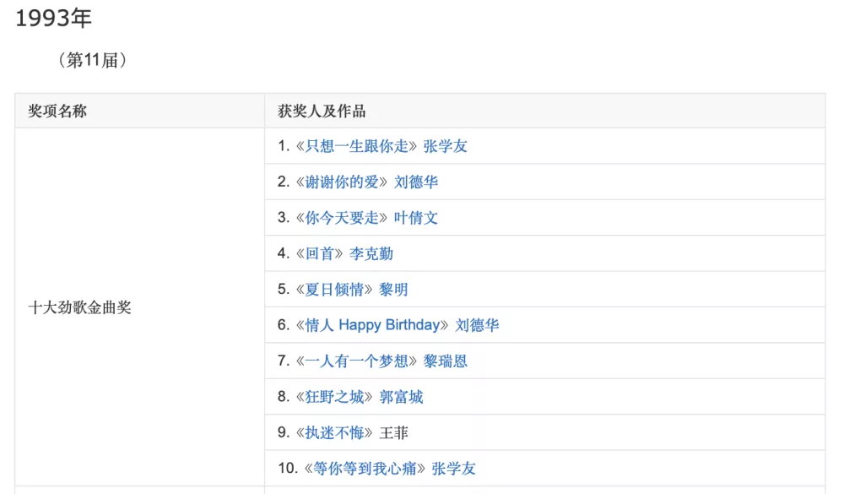This screenshot has width=844, height=494.
Task: Open the song link 等你等到我心痛
Action: click(x=365, y=469)
